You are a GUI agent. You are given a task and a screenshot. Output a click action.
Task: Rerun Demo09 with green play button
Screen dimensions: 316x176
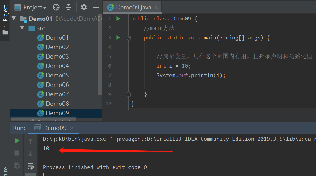17,141
